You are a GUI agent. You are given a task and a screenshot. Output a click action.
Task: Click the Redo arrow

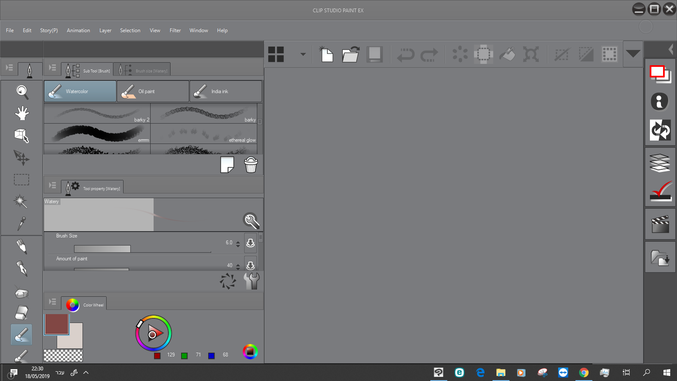(429, 55)
